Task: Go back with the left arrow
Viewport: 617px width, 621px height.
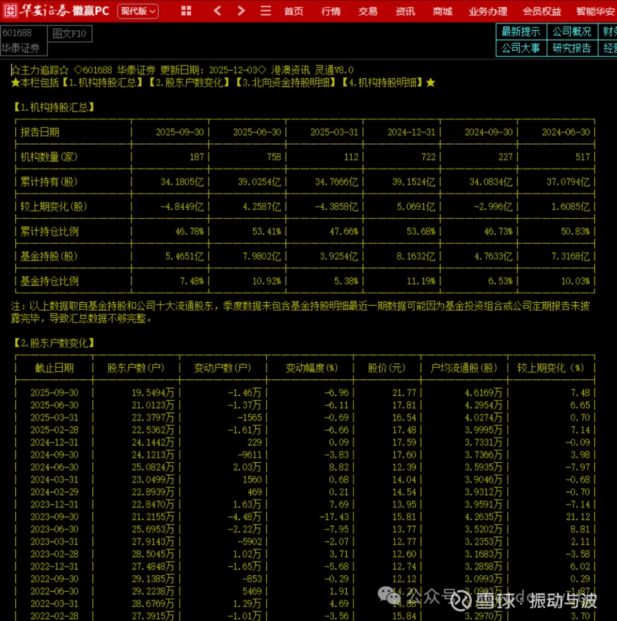Action: click(x=217, y=11)
